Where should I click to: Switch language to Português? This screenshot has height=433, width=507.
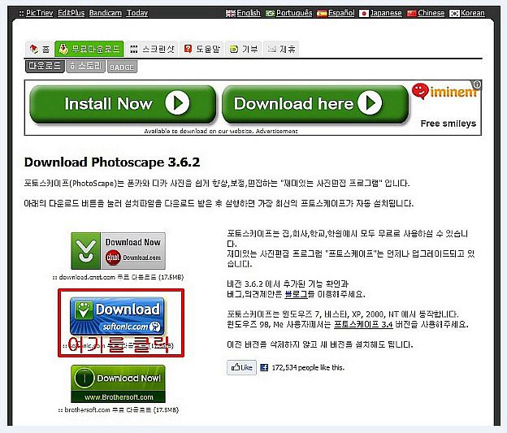pyautogui.click(x=294, y=13)
